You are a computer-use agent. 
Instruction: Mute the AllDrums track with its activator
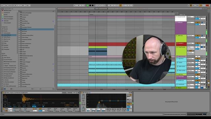tap(197, 36)
